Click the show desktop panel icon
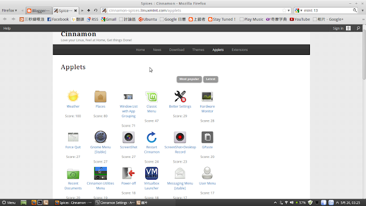 click(x=23, y=203)
